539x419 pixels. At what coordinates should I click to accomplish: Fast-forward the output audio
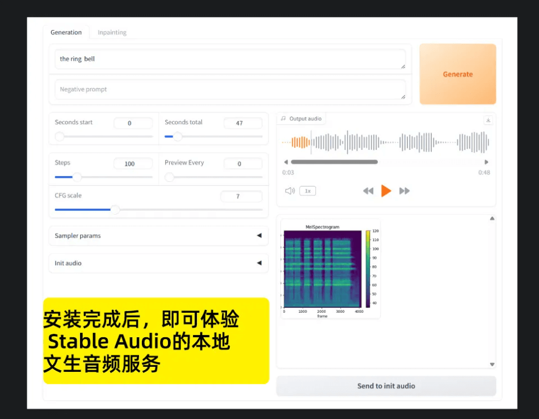[x=404, y=191]
